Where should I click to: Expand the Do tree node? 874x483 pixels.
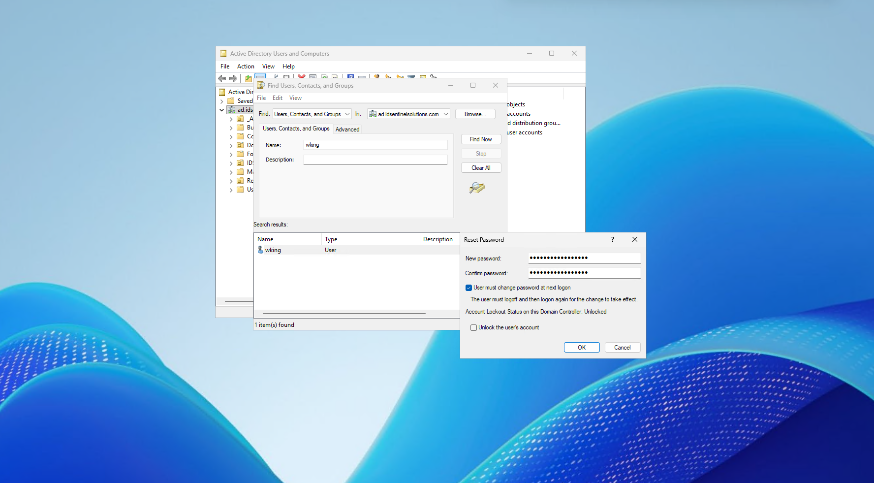point(231,146)
